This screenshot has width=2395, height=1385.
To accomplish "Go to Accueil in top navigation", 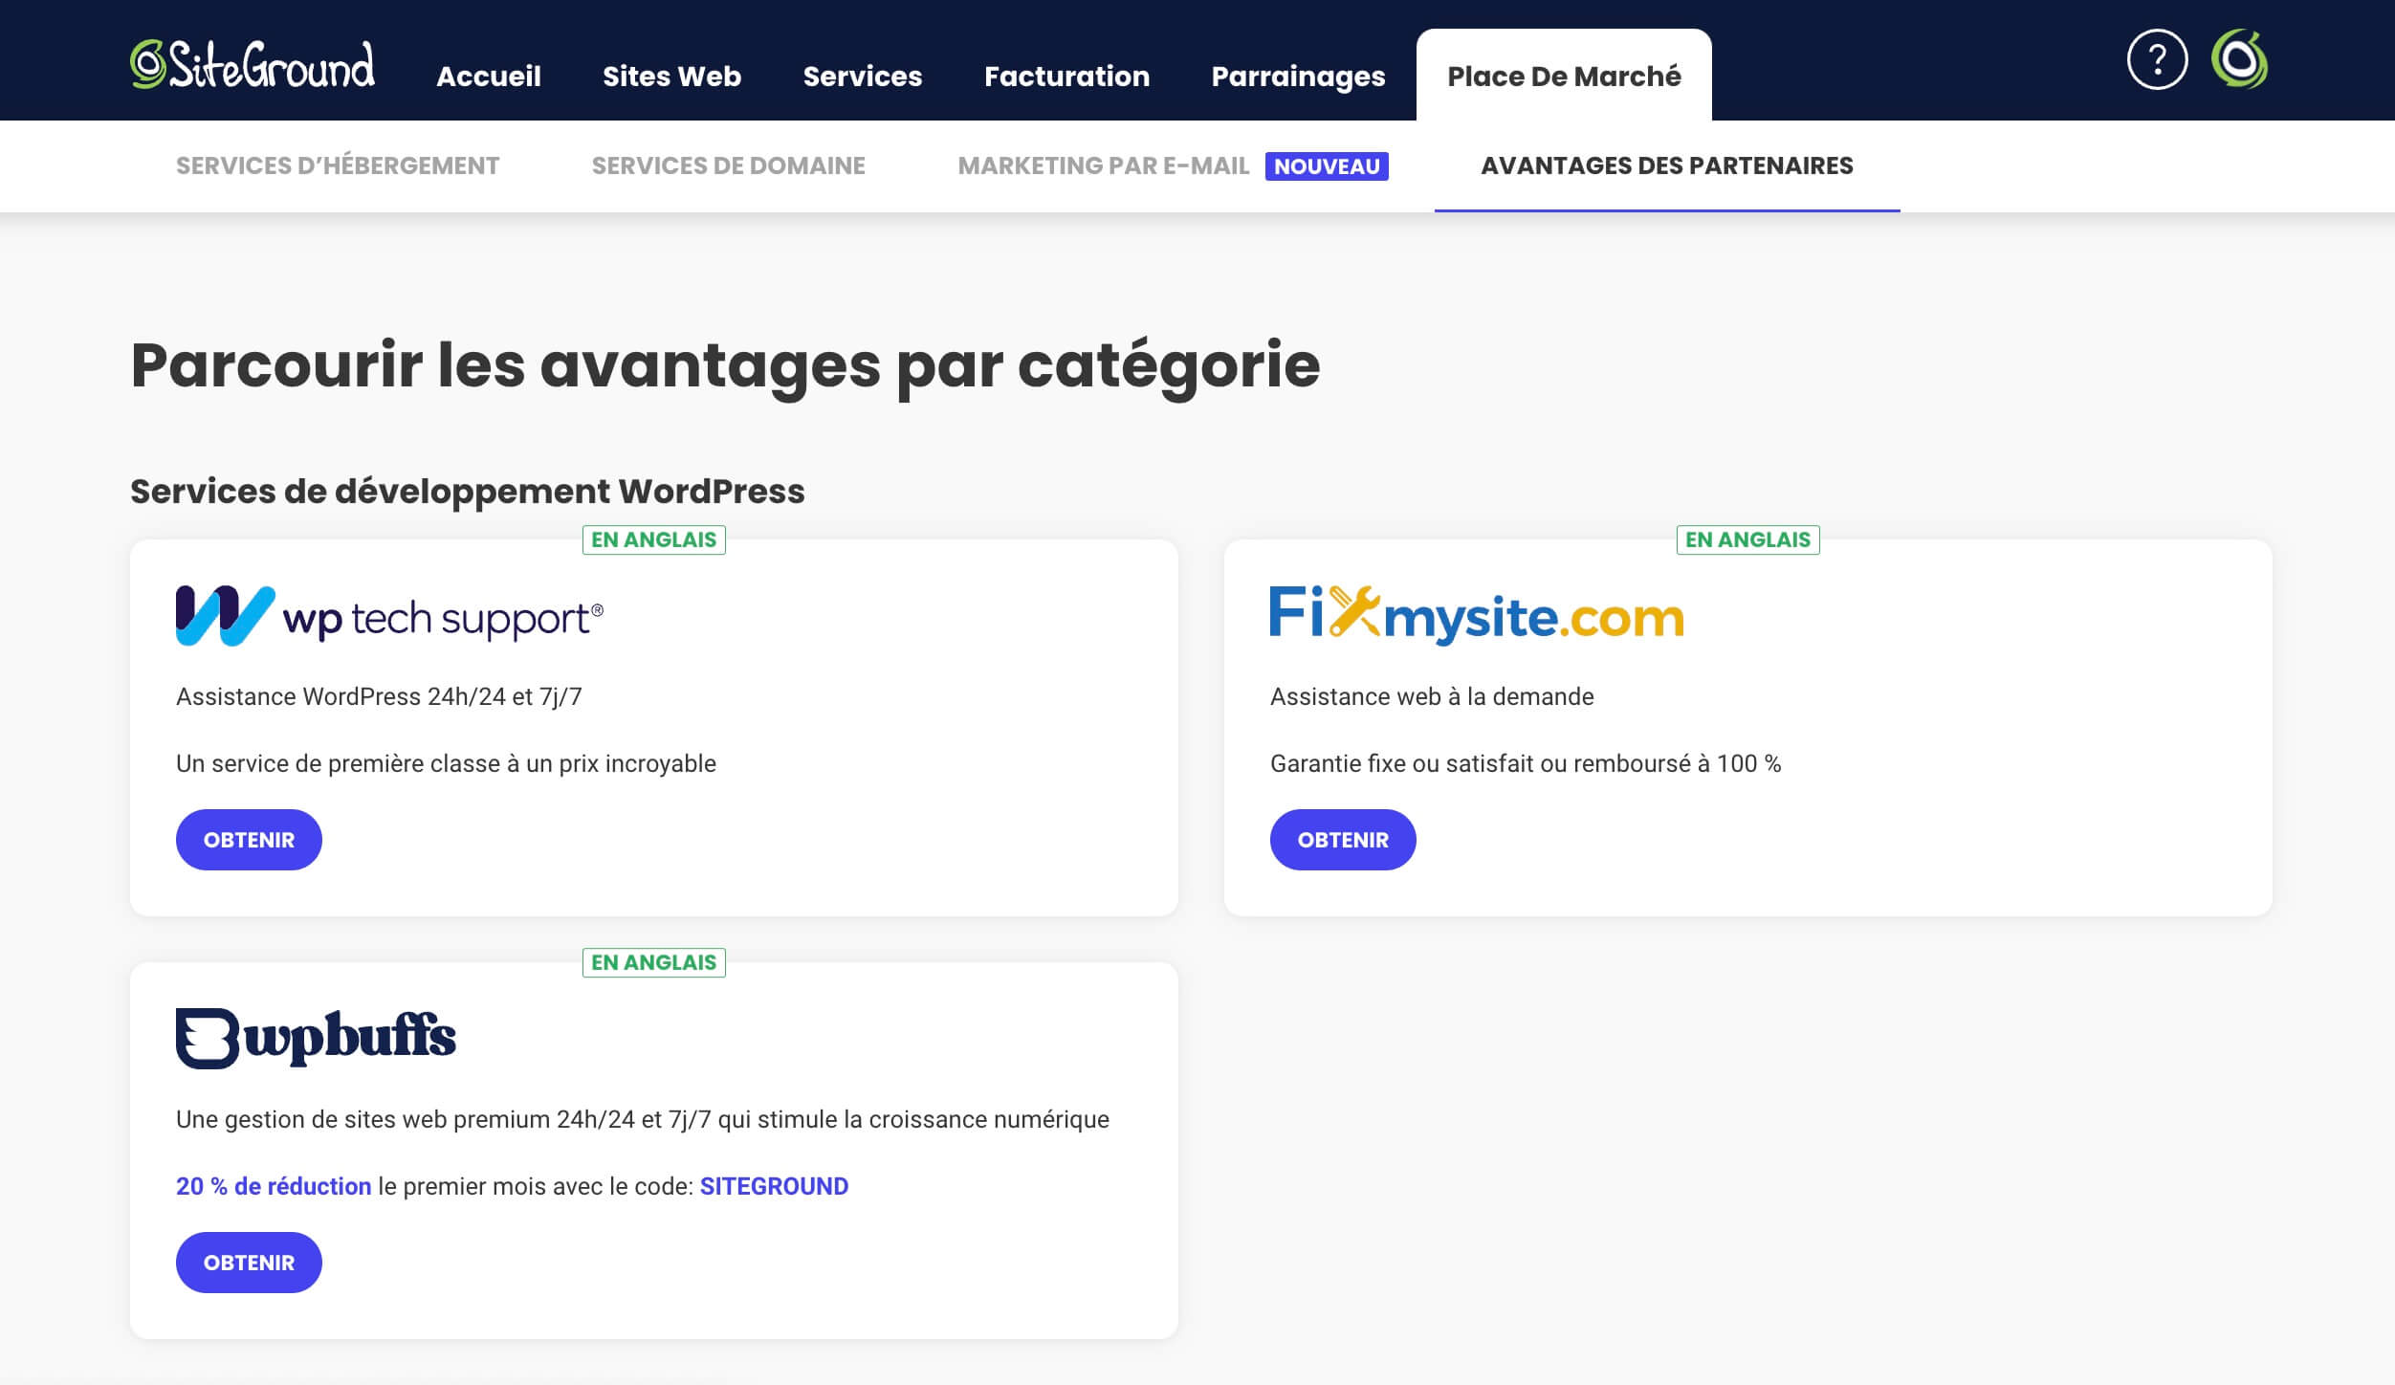I will click(489, 77).
